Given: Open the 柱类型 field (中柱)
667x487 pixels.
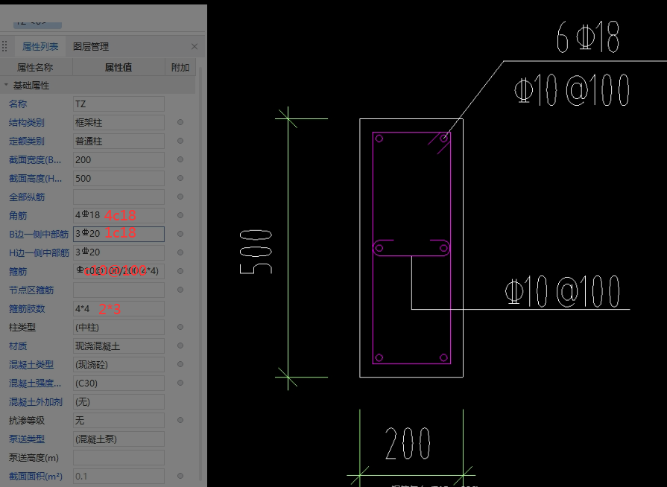Looking at the screenshot, I should (x=118, y=328).
